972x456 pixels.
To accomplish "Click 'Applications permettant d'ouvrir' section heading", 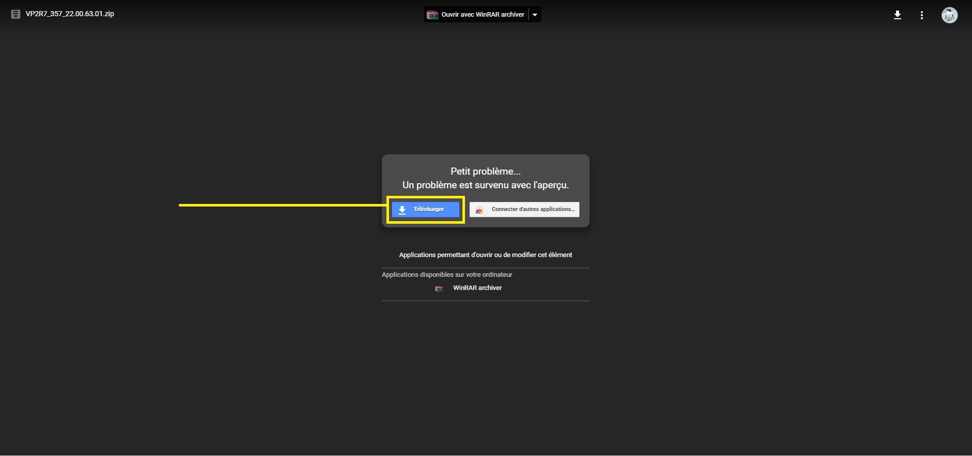I will point(485,255).
